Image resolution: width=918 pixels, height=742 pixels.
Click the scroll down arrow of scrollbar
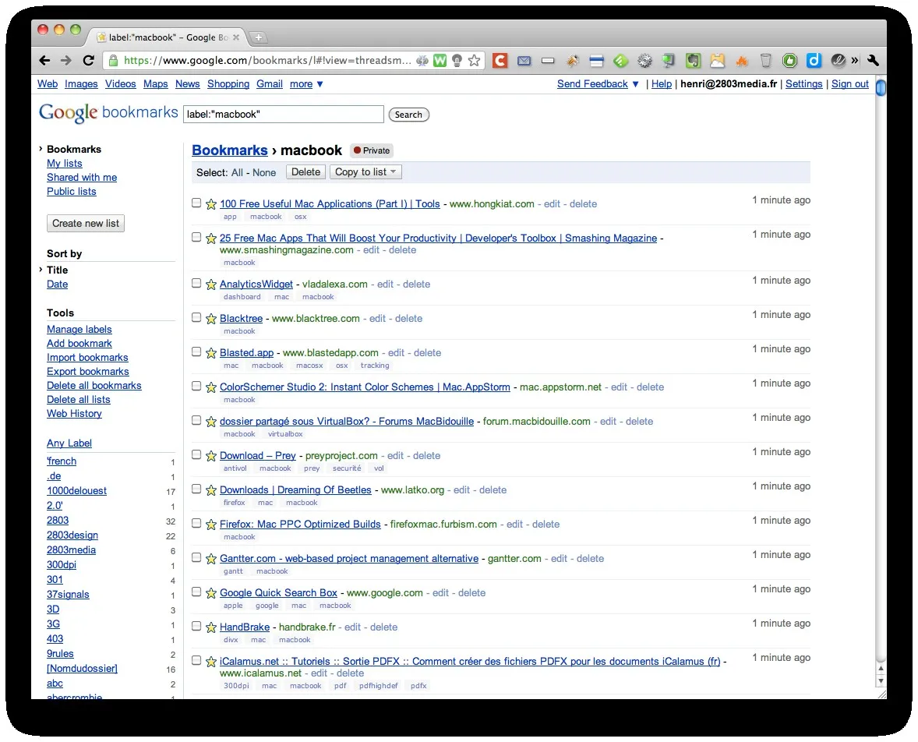tap(881, 682)
